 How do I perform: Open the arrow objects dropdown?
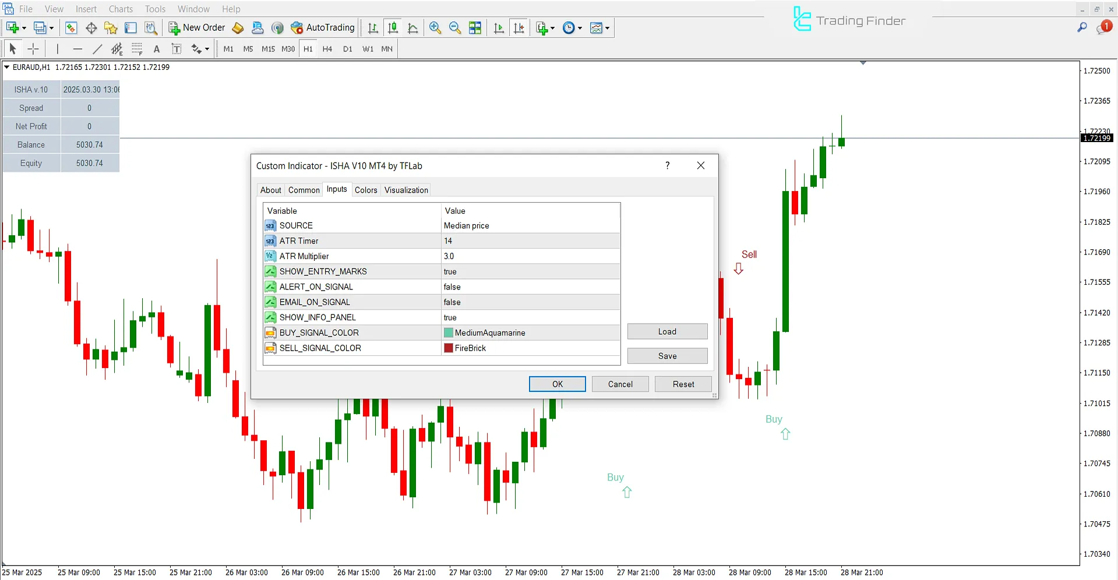(207, 49)
